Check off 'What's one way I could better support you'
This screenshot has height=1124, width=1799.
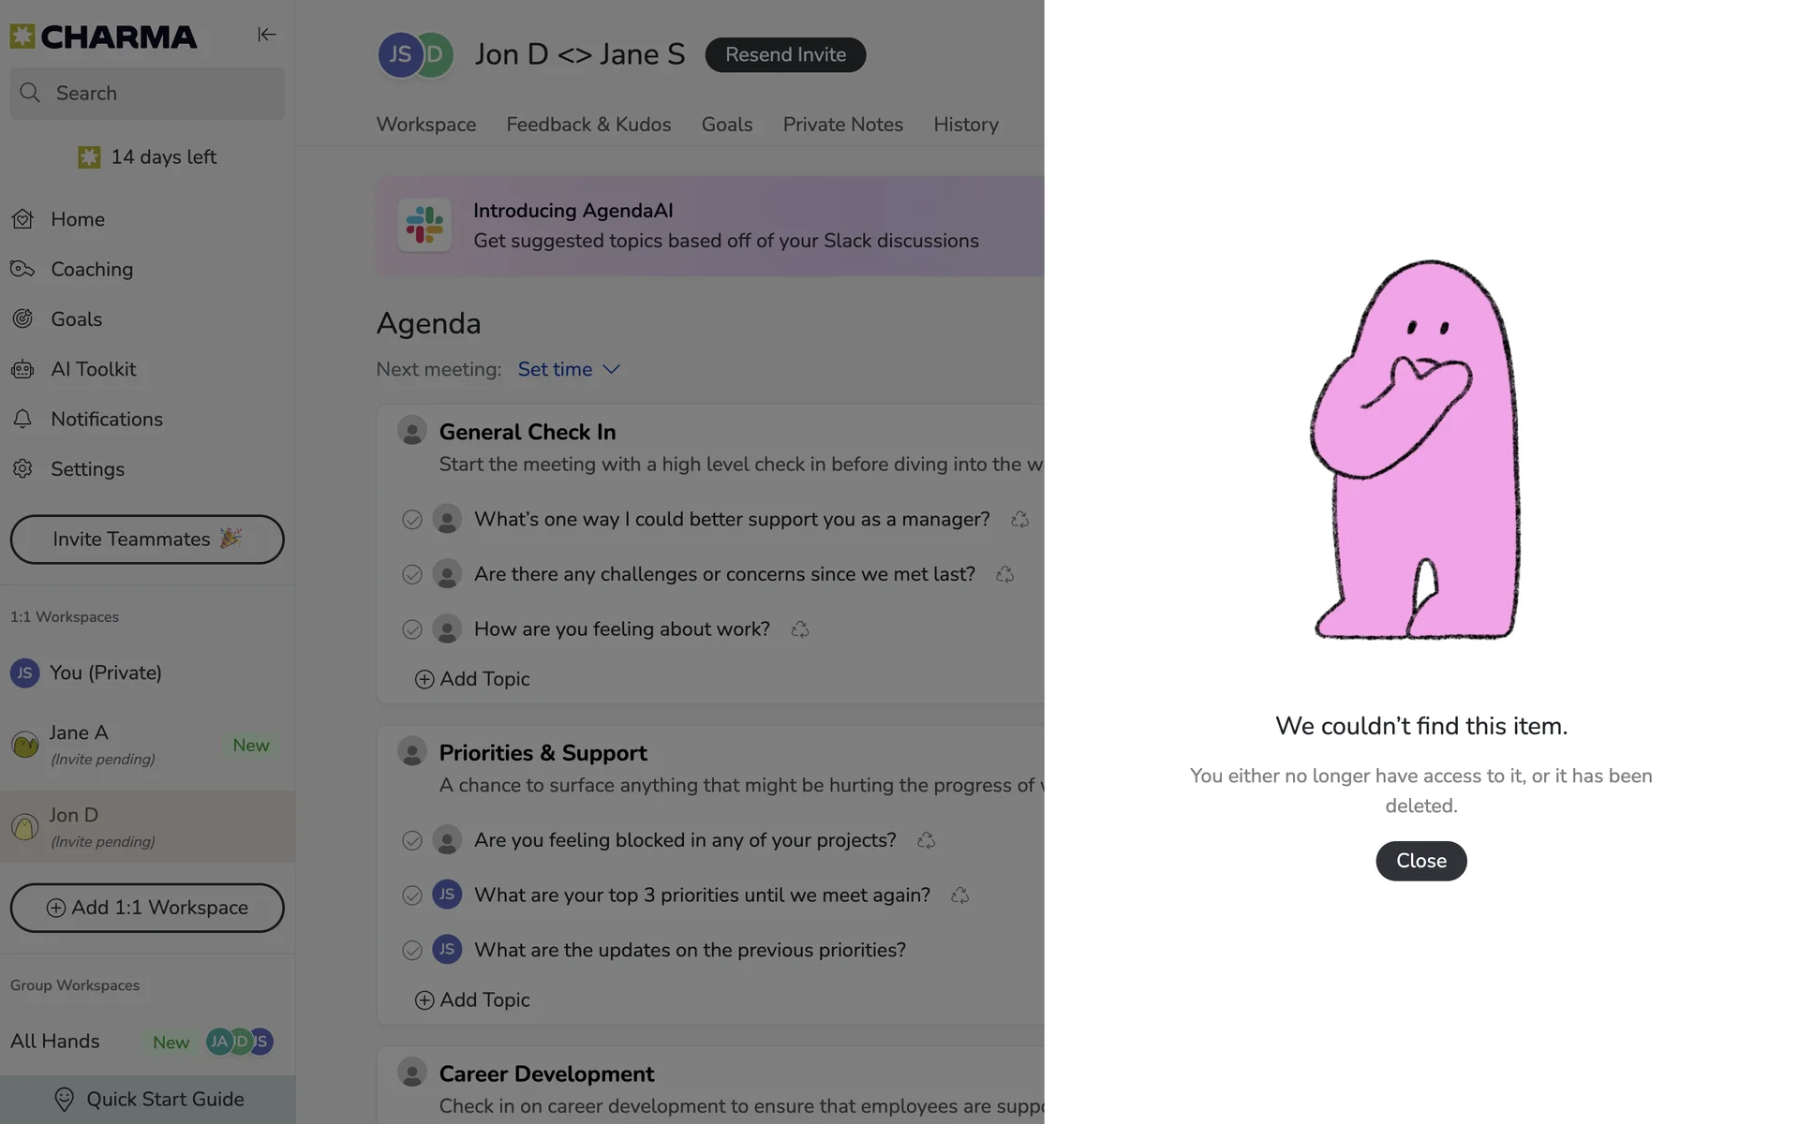click(x=411, y=520)
